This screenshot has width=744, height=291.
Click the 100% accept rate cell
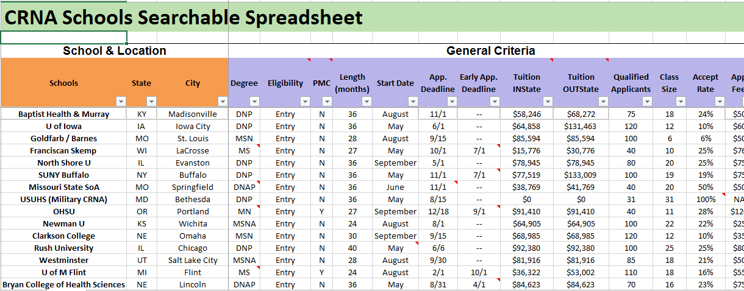pyautogui.click(x=706, y=199)
